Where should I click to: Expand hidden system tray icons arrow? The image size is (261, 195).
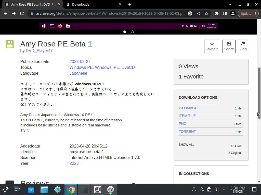[x=224, y=189]
